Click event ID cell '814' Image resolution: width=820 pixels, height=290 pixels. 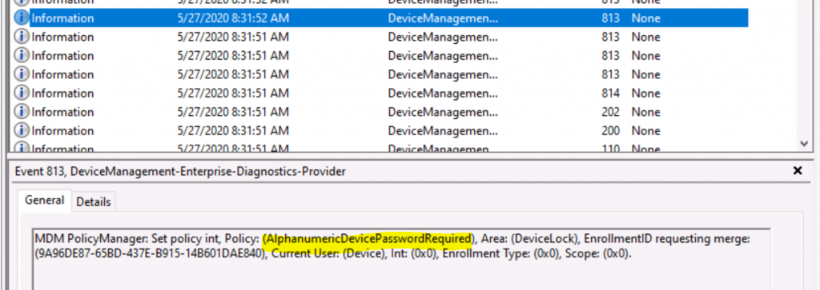(x=610, y=93)
